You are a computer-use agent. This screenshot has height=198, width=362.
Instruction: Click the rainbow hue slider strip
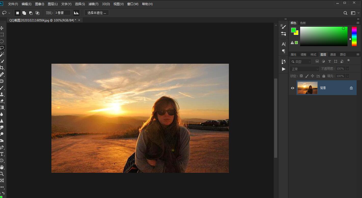(354, 36)
